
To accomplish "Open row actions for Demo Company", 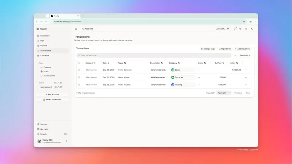I will pyautogui.click(x=246, y=70).
